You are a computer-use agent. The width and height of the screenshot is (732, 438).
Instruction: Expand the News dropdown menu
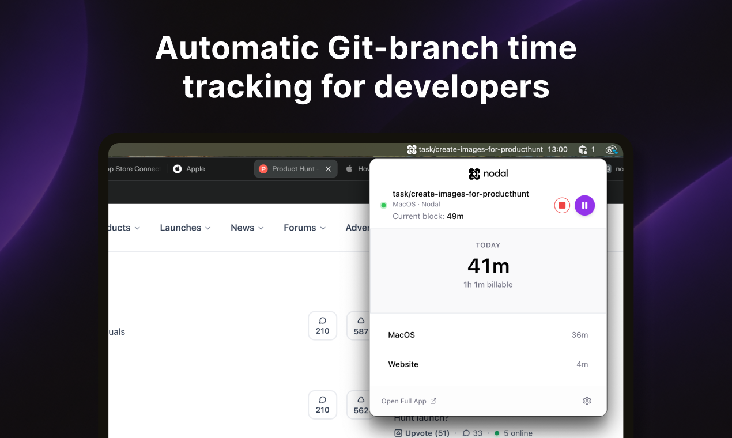(247, 228)
